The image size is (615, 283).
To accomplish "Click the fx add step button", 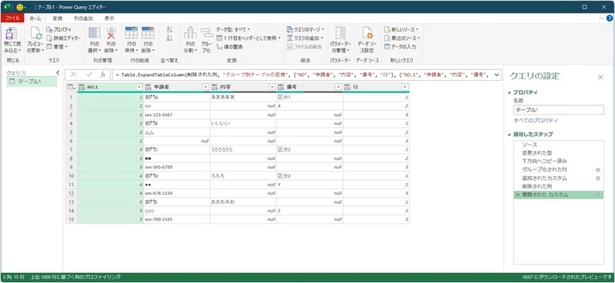I will coord(103,74).
